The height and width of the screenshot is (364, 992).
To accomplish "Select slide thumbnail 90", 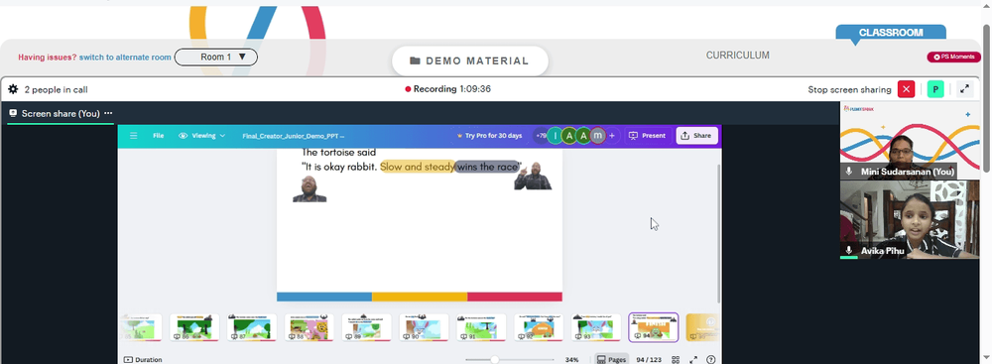I will 424,328.
